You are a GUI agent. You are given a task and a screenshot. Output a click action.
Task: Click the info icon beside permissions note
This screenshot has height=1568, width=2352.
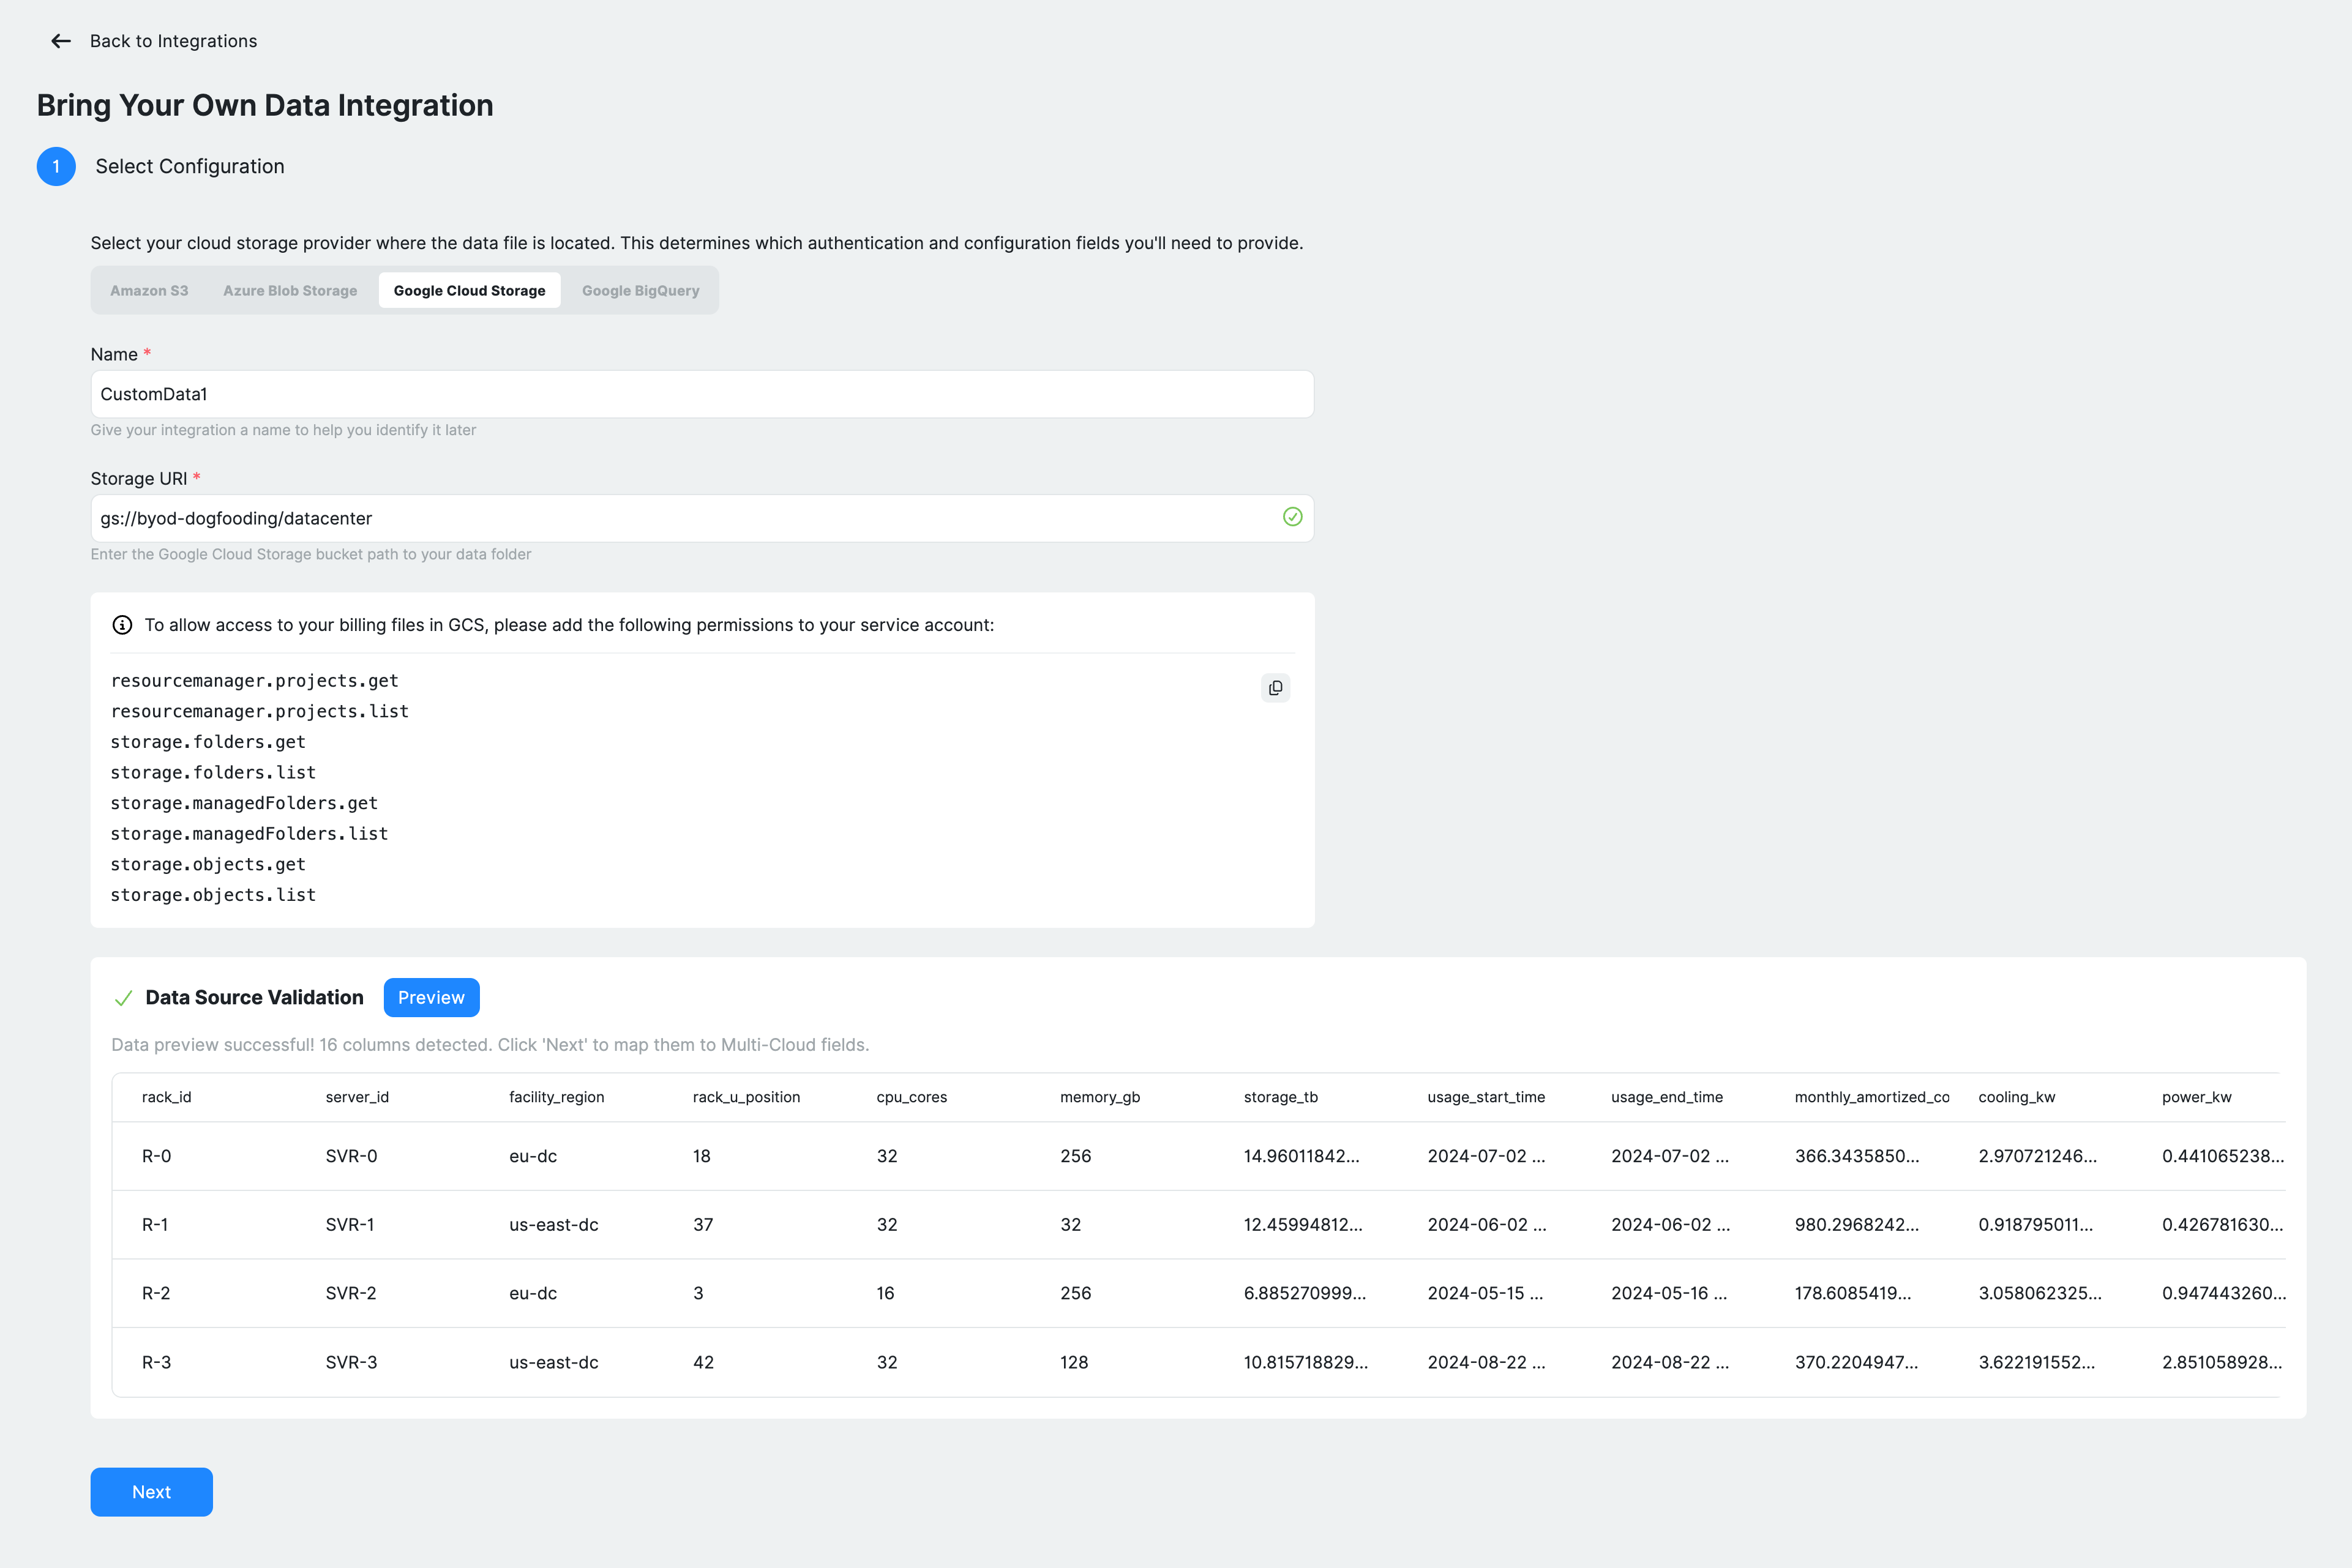(122, 625)
